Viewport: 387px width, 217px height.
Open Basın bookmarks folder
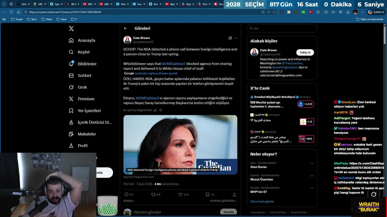click(x=32, y=19)
